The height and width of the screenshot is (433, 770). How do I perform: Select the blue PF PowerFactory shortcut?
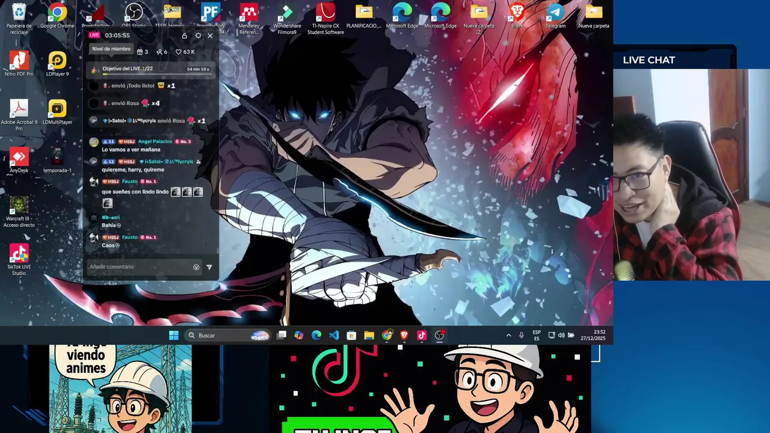[211, 16]
